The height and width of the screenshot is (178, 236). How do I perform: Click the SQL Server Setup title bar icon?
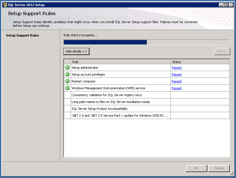tap(5, 5)
